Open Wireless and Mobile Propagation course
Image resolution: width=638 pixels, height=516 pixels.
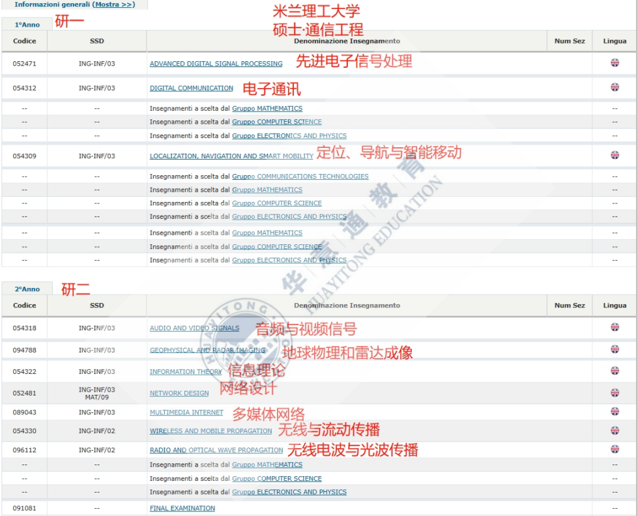210,431
